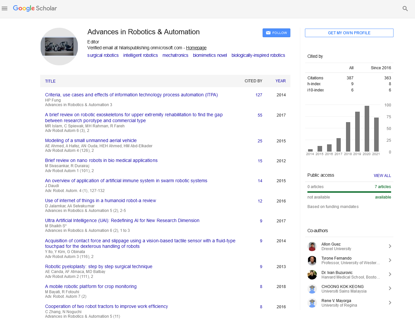This screenshot has height=320, width=415.
Task: Open the Homepage link
Action: (196, 48)
